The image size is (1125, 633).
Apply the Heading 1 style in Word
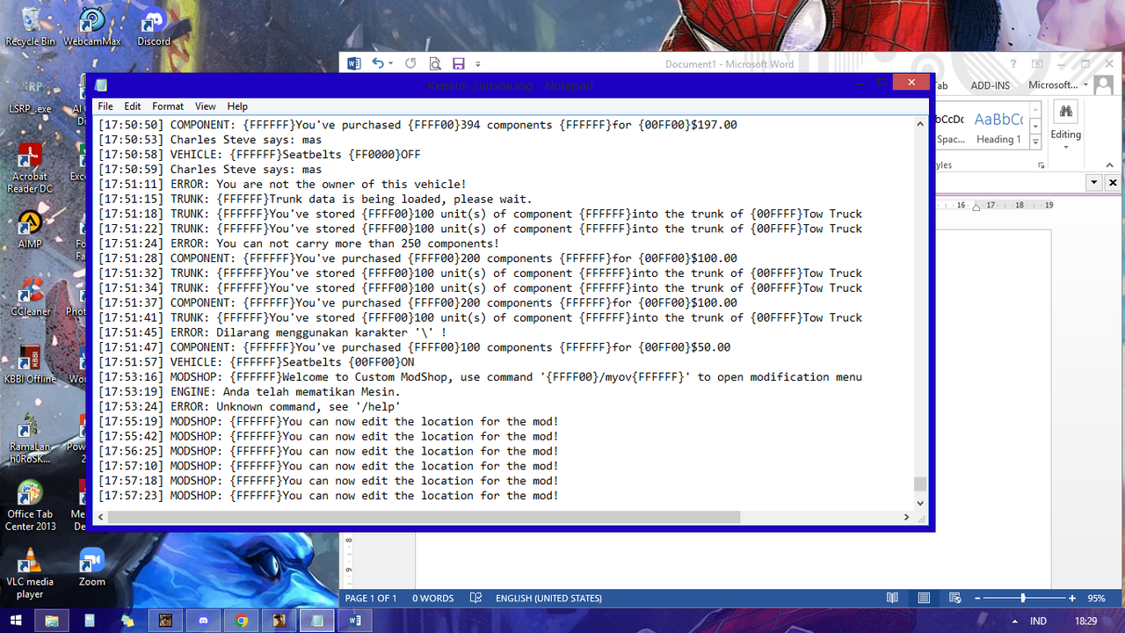tap(998, 127)
